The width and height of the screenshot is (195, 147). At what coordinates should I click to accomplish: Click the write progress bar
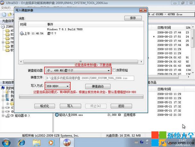pos(81,97)
